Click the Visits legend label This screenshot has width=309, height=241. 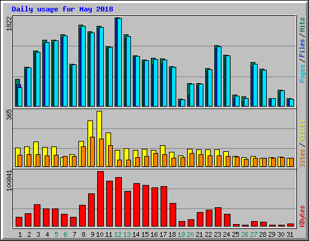pos(302,131)
